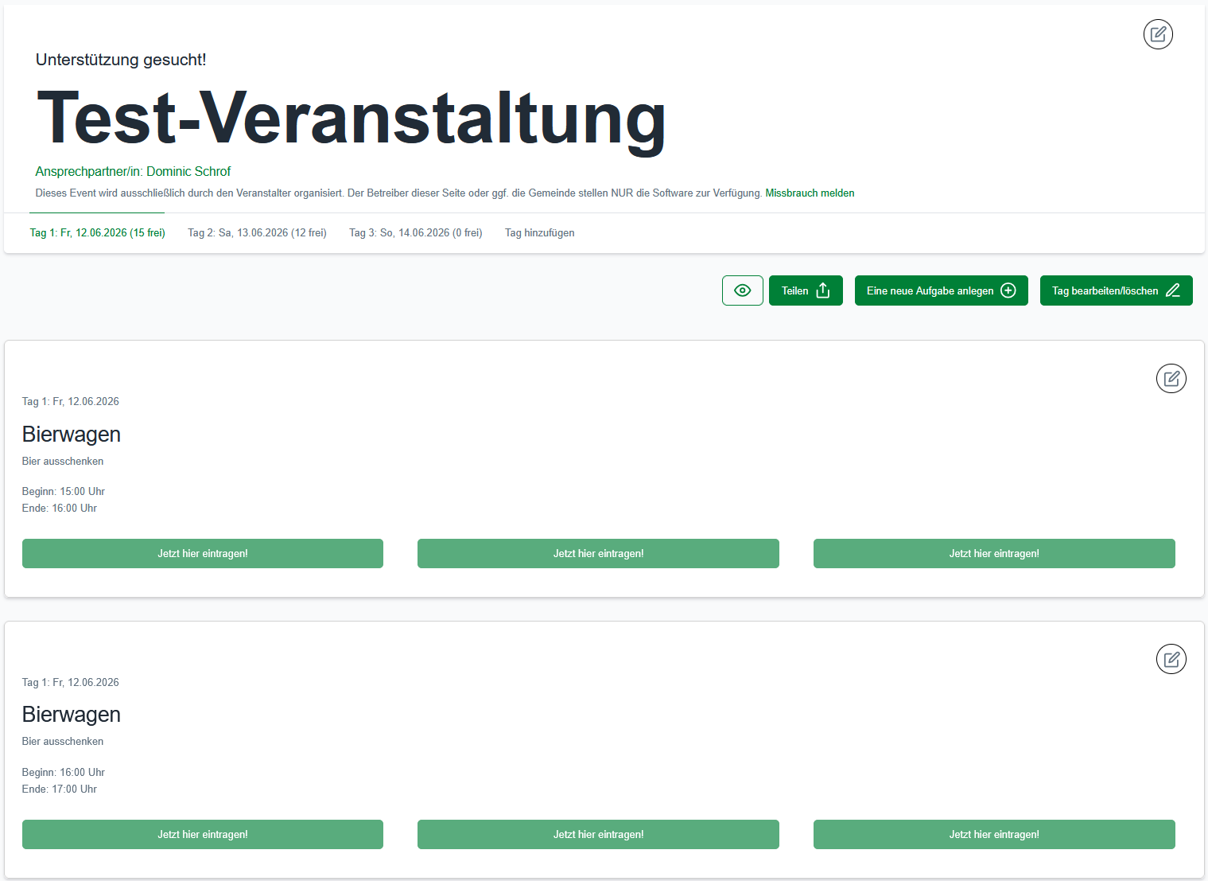This screenshot has height=881, width=1208.
Task: Sign up in first slot of 16:00 Bierwagen
Action: [x=203, y=834]
